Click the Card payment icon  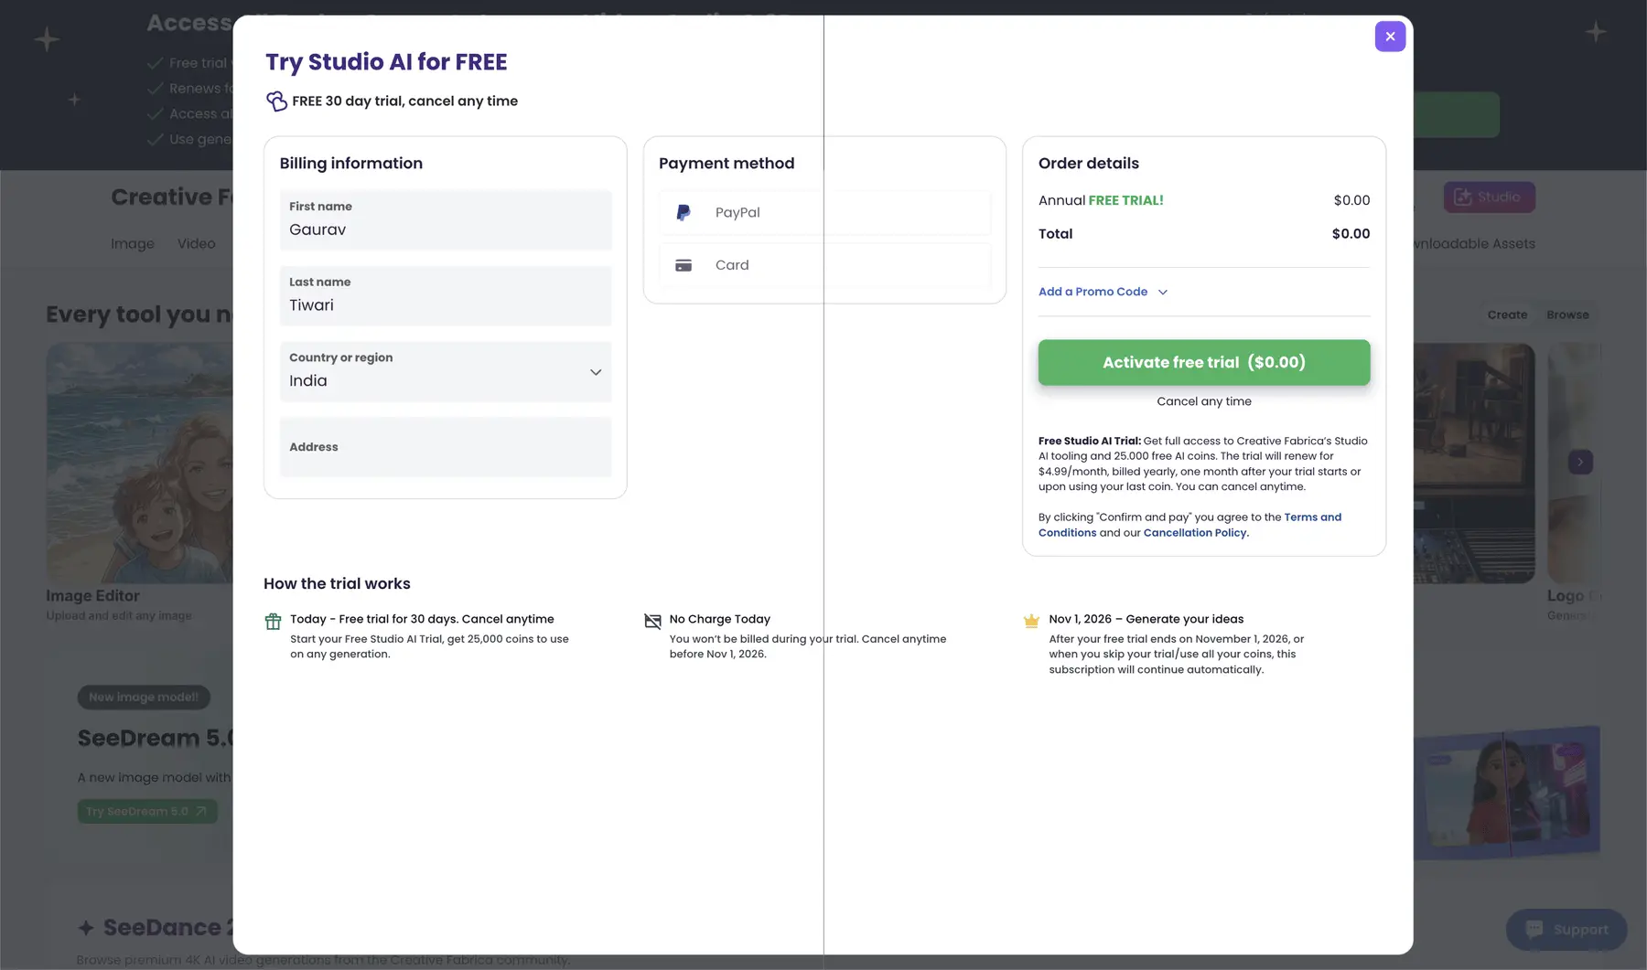pos(684,265)
